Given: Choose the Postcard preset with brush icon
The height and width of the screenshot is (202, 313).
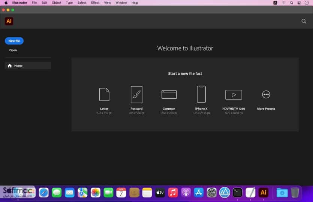Looking at the screenshot, I should pos(136,94).
